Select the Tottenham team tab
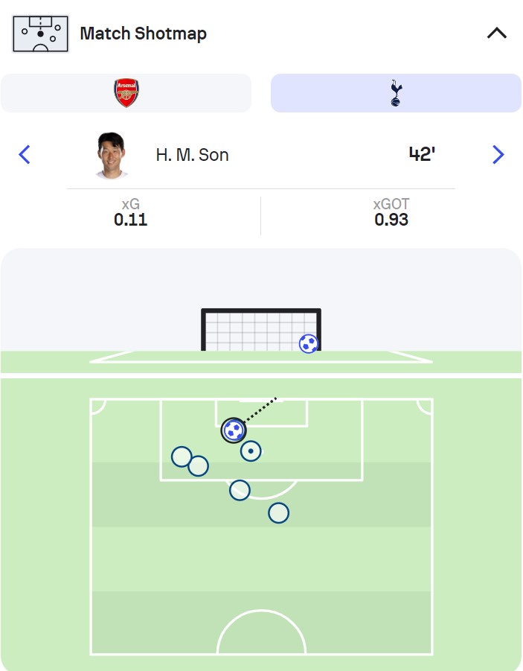This screenshot has height=671, width=523. (396, 93)
